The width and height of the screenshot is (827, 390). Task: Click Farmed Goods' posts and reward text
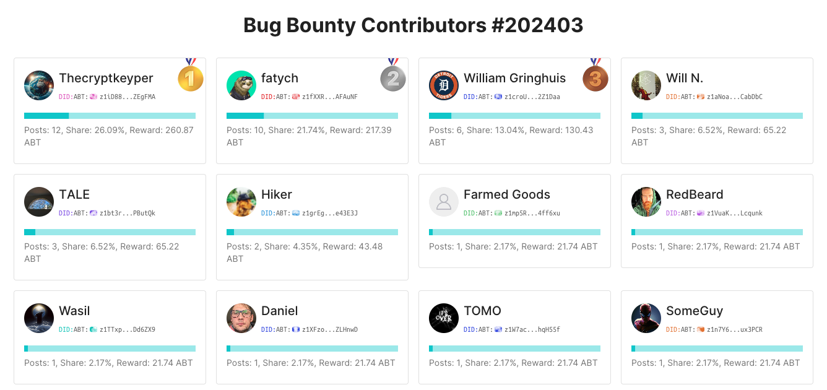(x=513, y=246)
